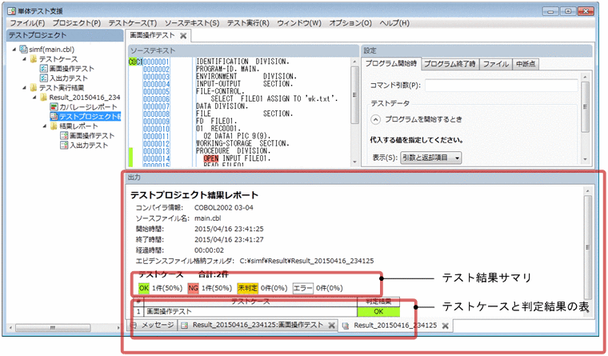Click the green OK 判定結果 cell in row 1
Viewport: 608px width, 356px height.
click(x=378, y=311)
